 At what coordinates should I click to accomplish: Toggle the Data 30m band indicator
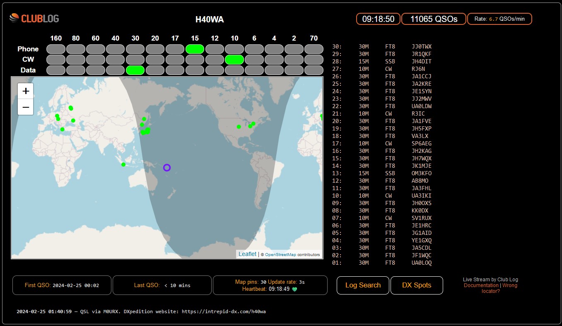(x=135, y=70)
